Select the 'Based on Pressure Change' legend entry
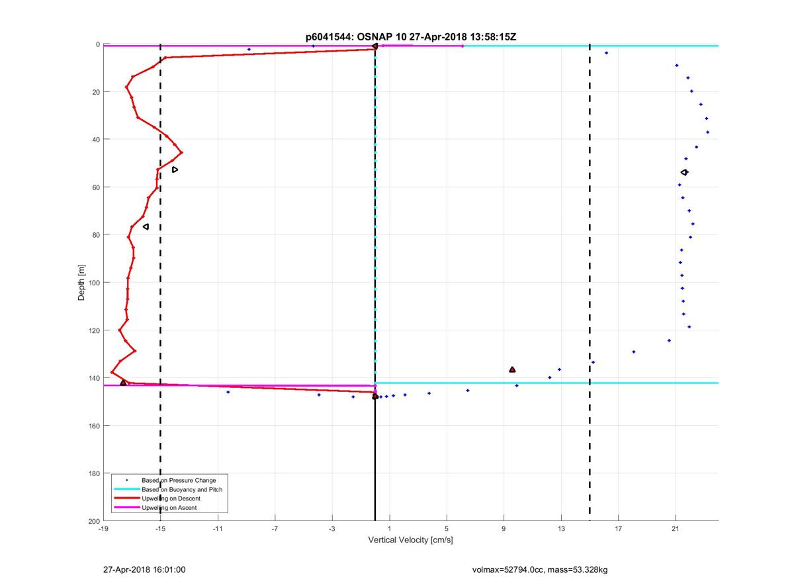794x586 pixels. tap(179, 480)
